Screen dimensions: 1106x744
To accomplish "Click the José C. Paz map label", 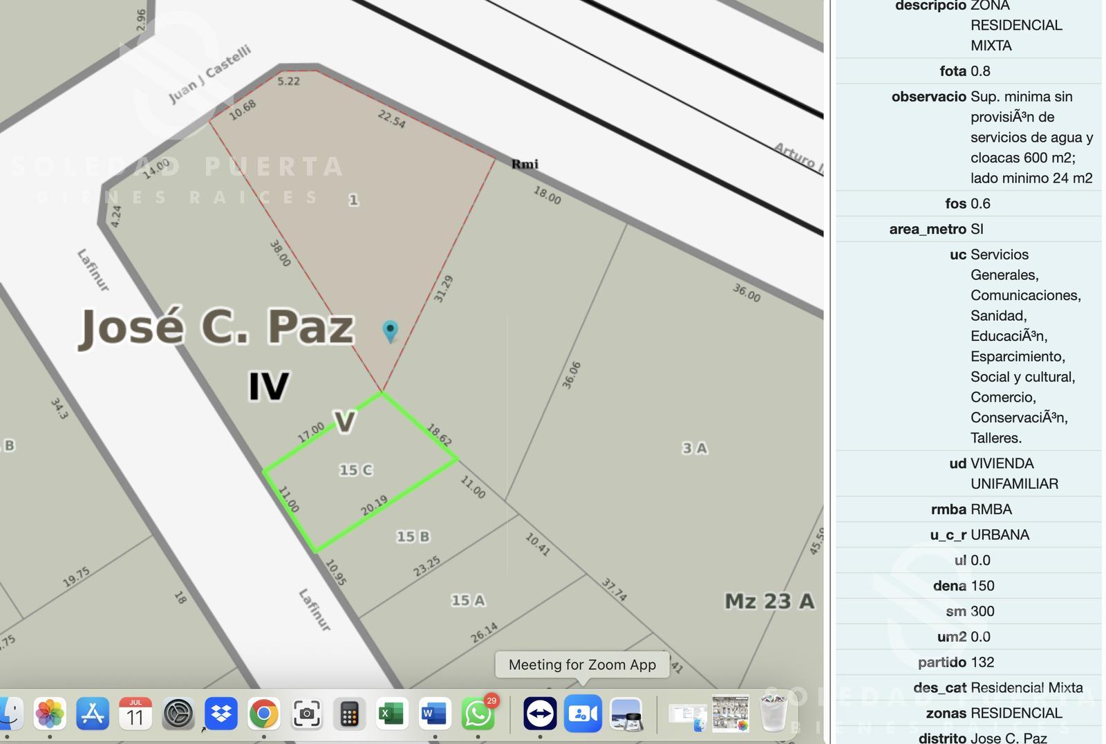I will [x=216, y=326].
